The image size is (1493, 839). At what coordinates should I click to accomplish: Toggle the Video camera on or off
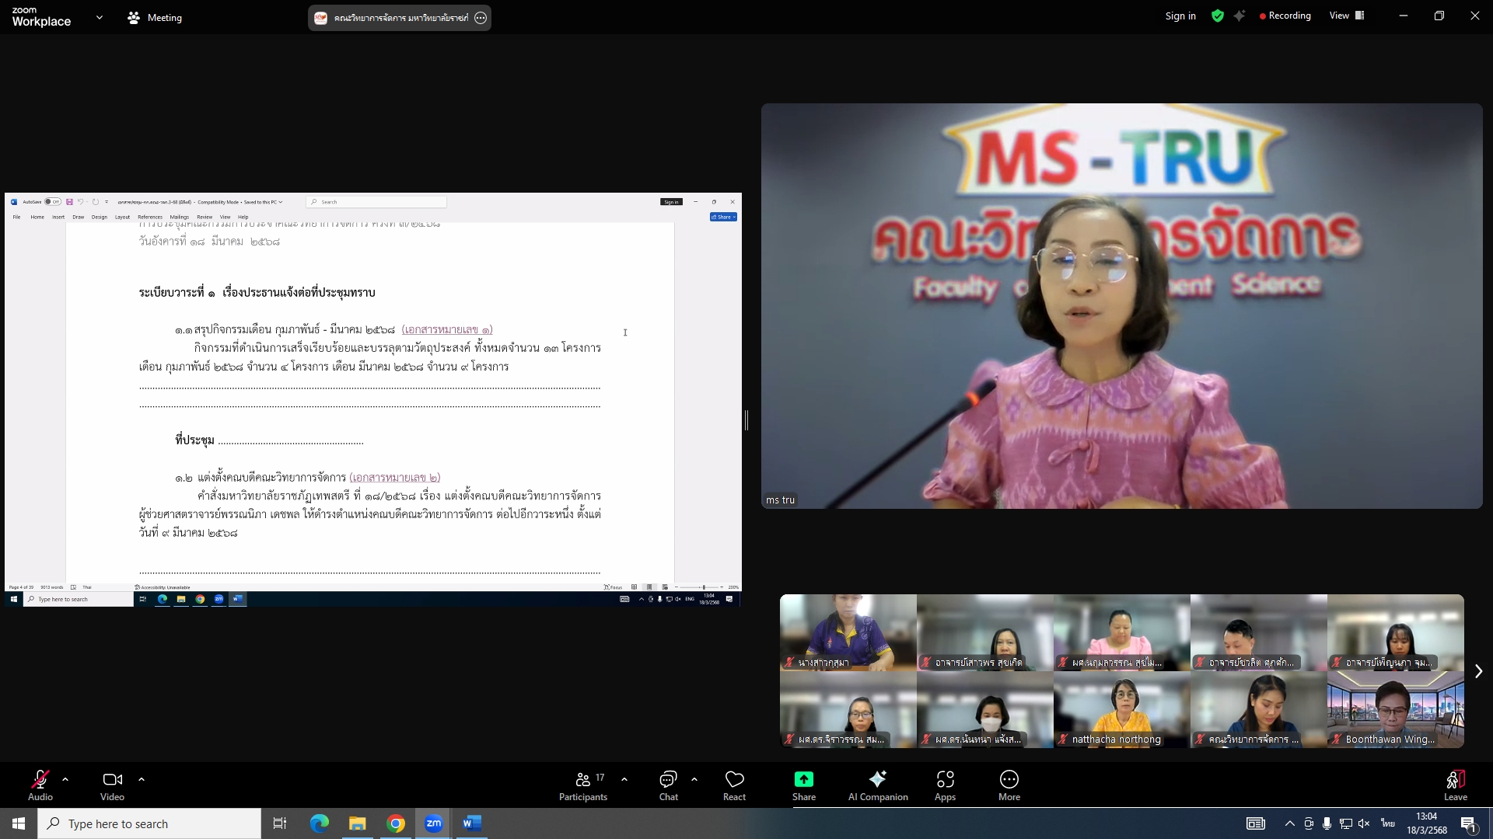(112, 785)
